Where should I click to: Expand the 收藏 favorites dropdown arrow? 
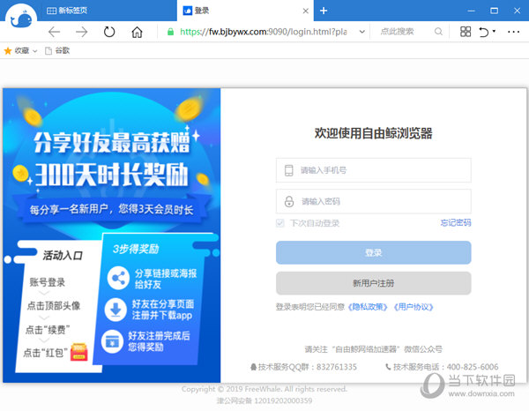[35, 51]
